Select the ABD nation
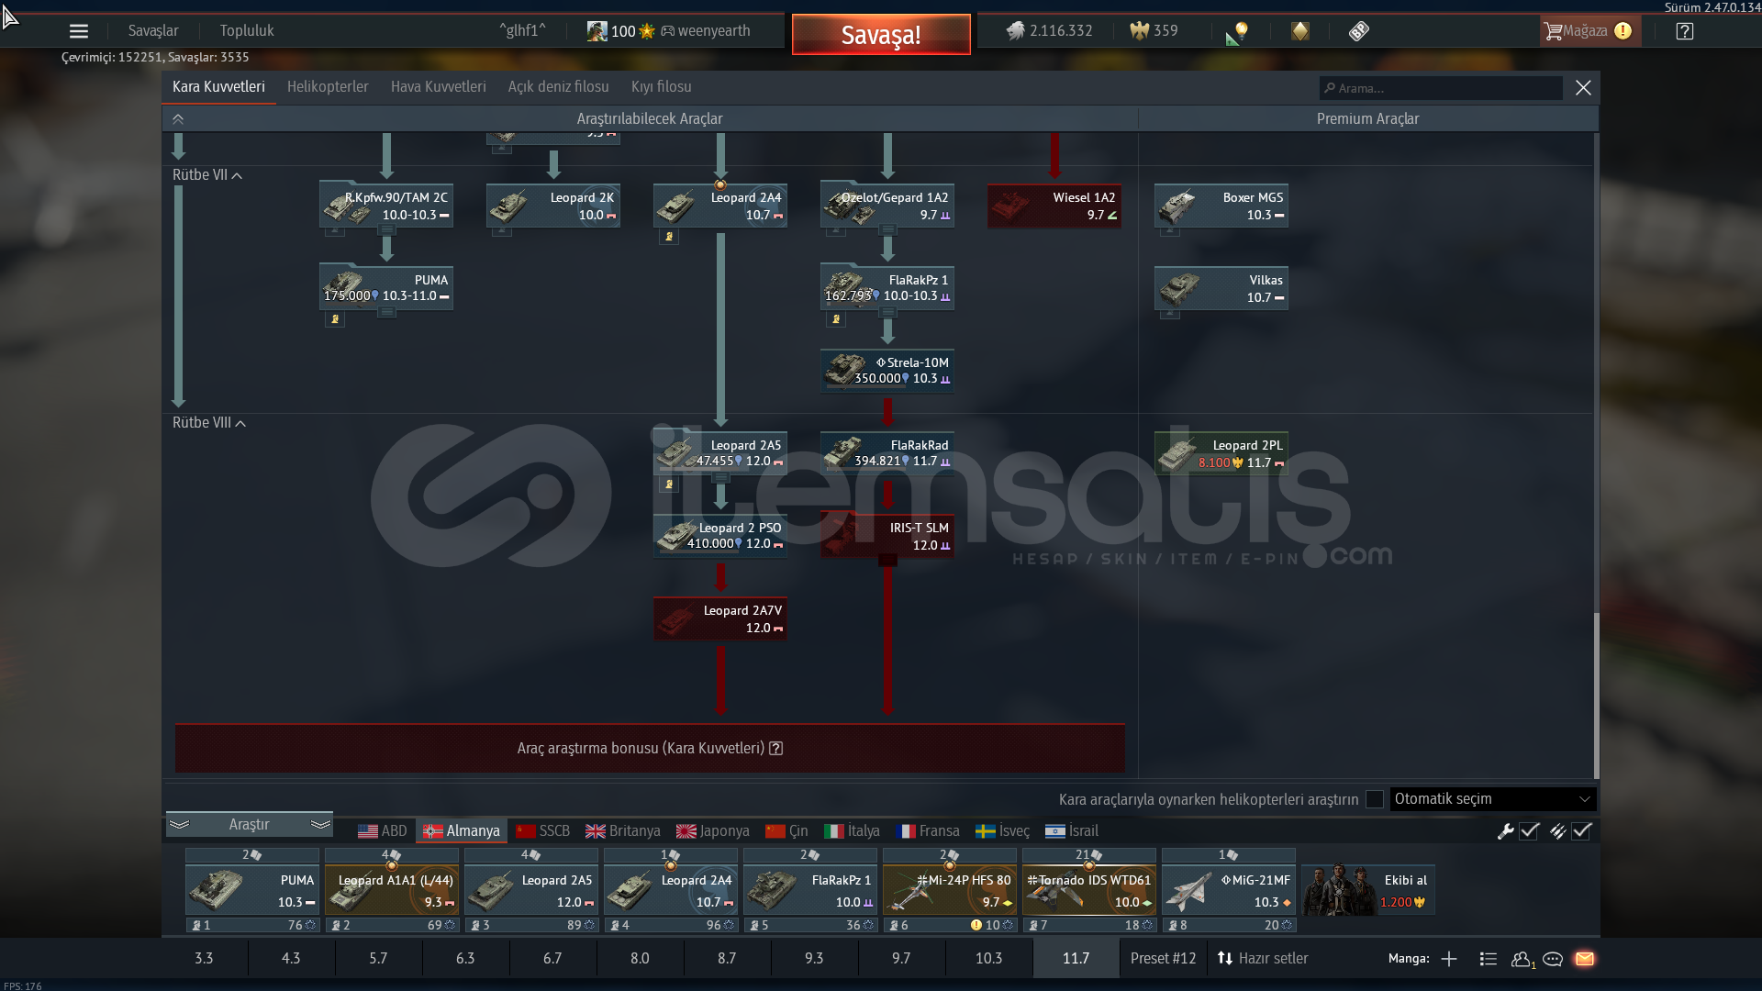Image resolution: width=1762 pixels, height=991 pixels. pyautogui.click(x=383, y=831)
